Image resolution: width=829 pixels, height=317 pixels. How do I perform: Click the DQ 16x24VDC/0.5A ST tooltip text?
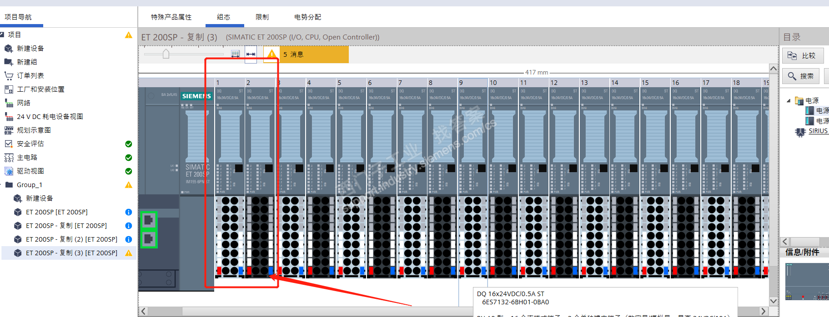click(510, 294)
